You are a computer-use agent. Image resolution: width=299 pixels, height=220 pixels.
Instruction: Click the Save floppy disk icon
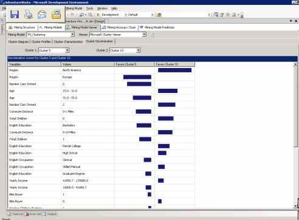tap(15, 15)
